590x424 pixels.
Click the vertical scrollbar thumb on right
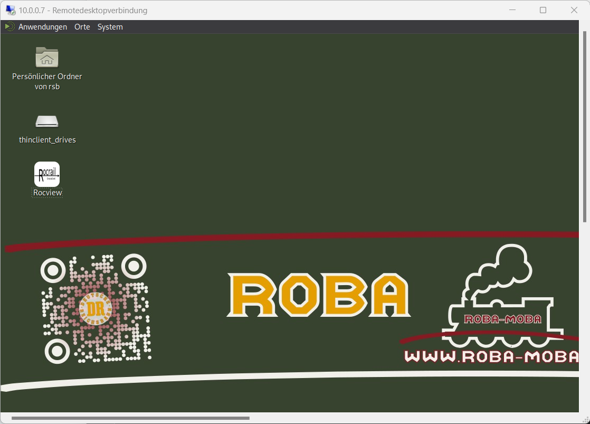584,127
